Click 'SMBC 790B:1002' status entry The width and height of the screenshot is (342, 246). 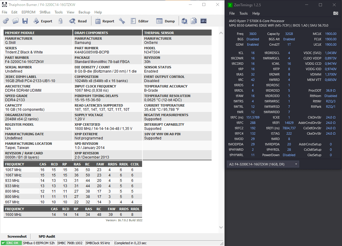70,243
